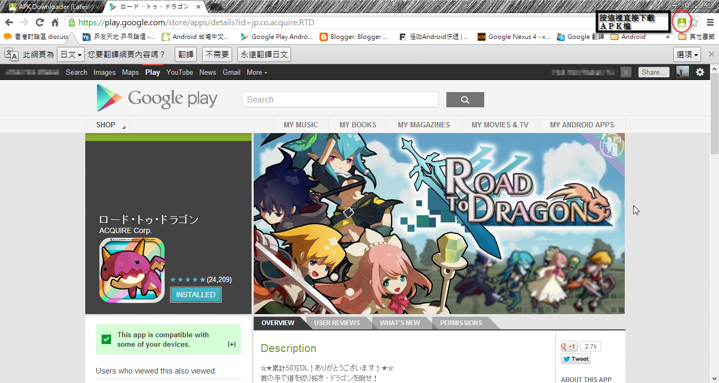The width and height of the screenshot is (719, 383).
Task: Click the Google+ notifications counter box
Action: (626, 72)
